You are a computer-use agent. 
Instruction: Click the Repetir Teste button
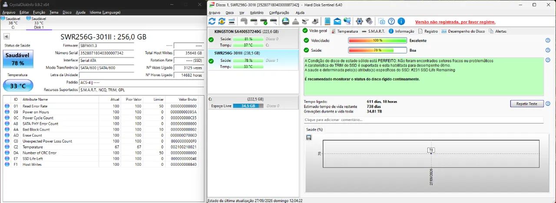click(x=526, y=104)
